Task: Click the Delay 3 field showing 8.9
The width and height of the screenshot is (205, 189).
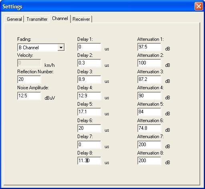Action: click(89, 79)
